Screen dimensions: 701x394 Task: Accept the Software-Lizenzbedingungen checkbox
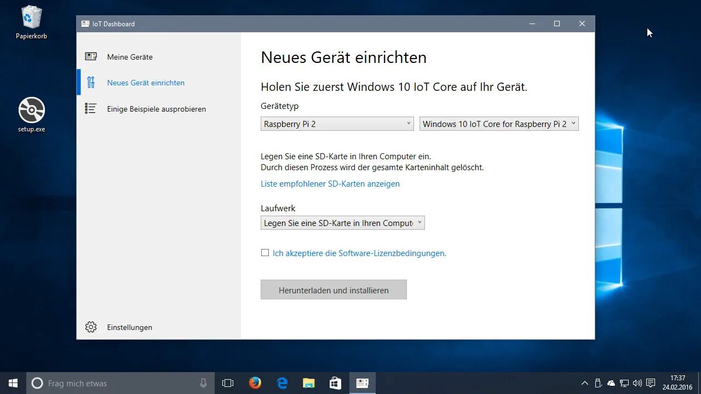[265, 253]
